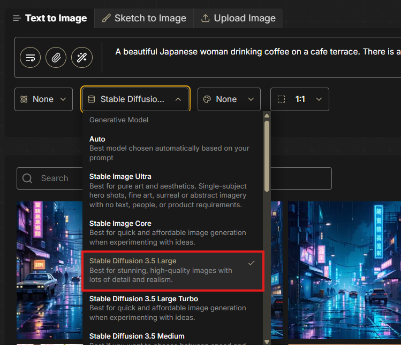The image size is (401, 345).
Task: Open the 1:1 aspect ratio dropdown
Action: pos(300,99)
